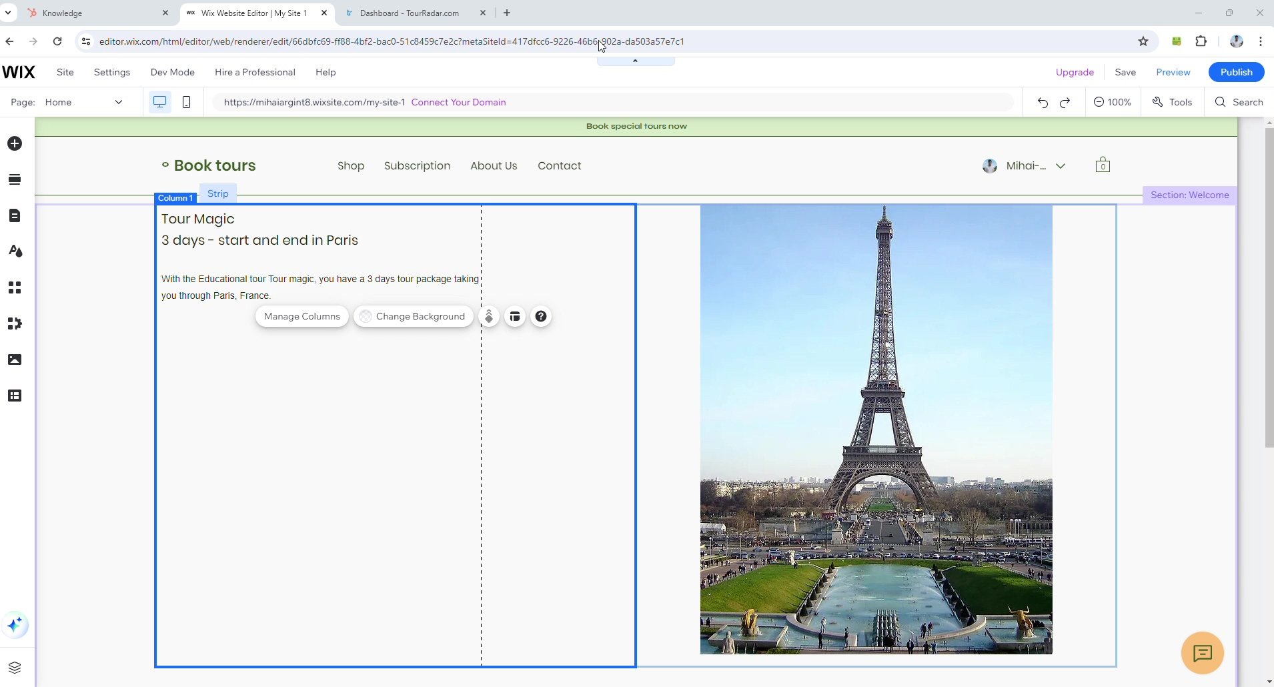
Task: Switch to the TourRadar Dashboard tab
Action: pyautogui.click(x=409, y=13)
